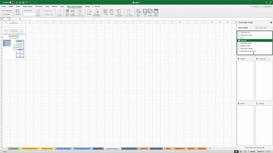
Task: Click the Active Field input box
Action: pyautogui.click(x=29, y=14)
